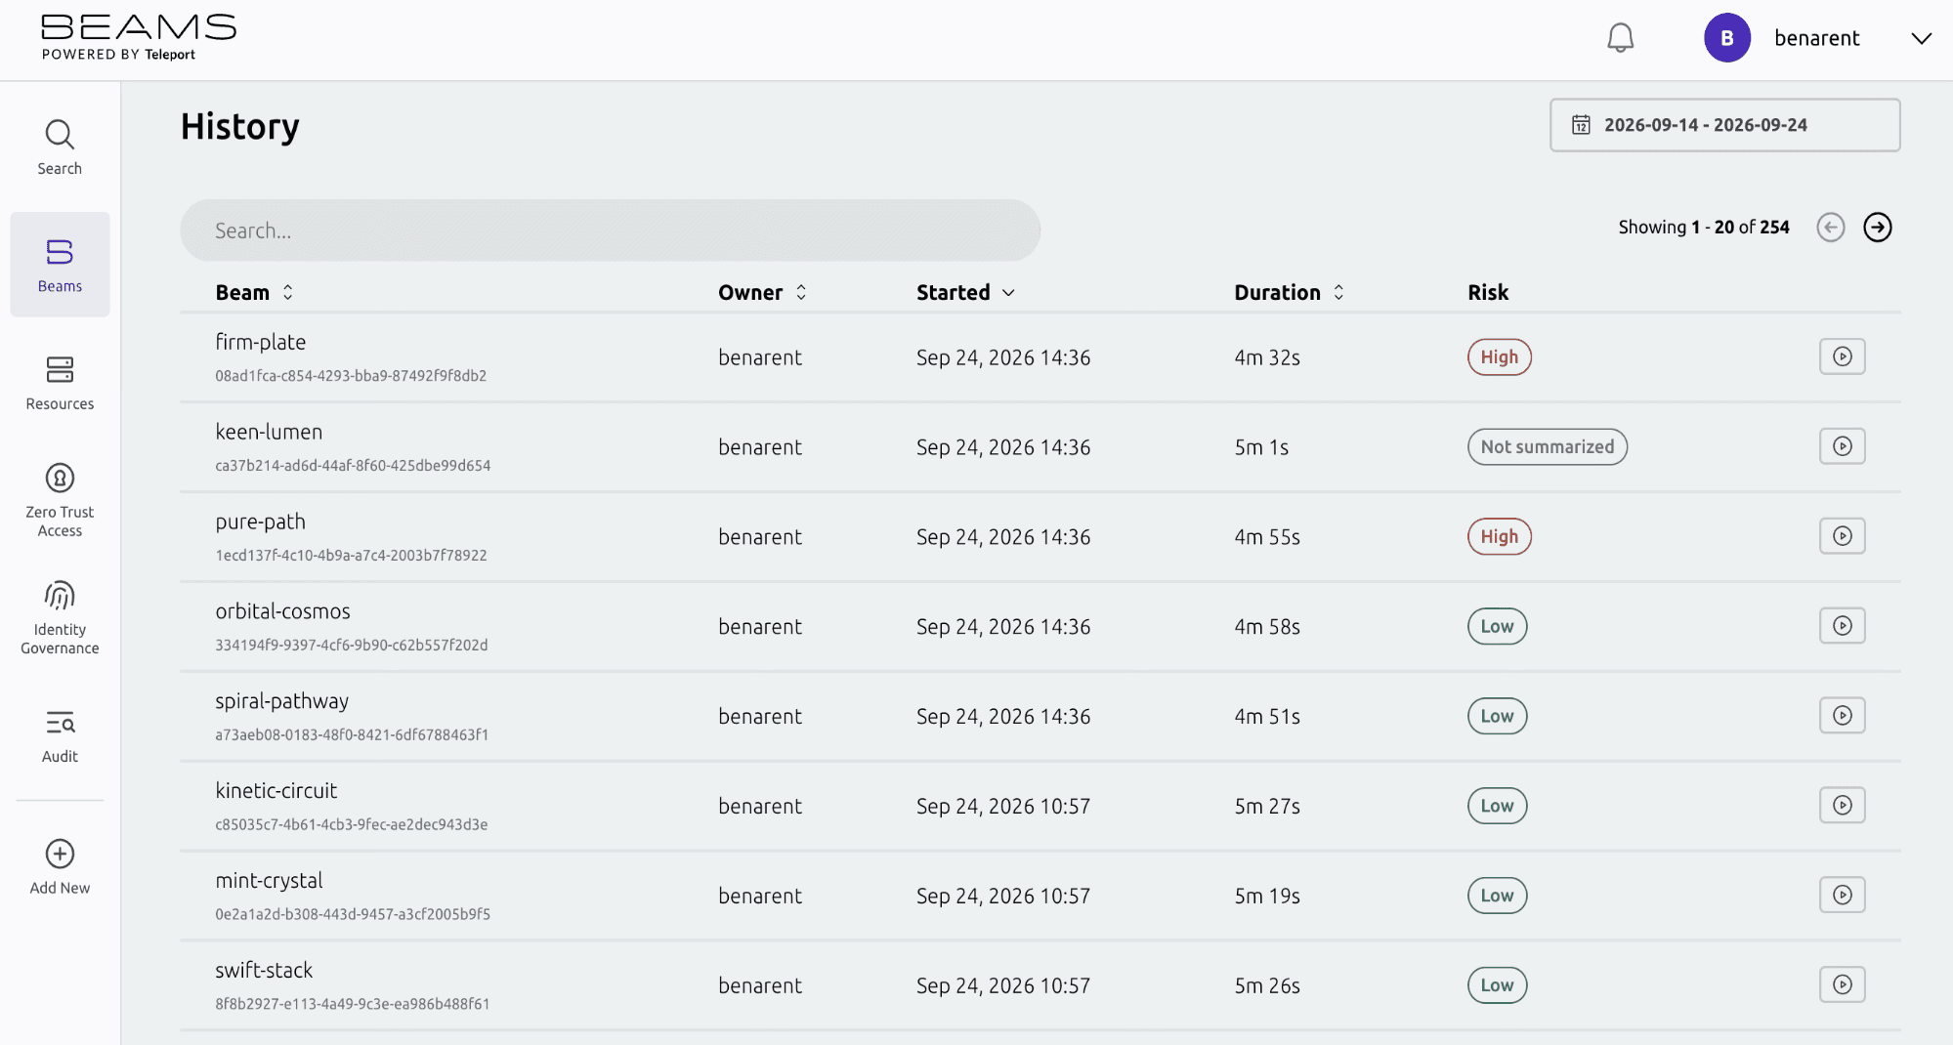The width and height of the screenshot is (1953, 1045).
Task: Expand the user account menu chevron
Action: pyautogui.click(x=1921, y=38)
